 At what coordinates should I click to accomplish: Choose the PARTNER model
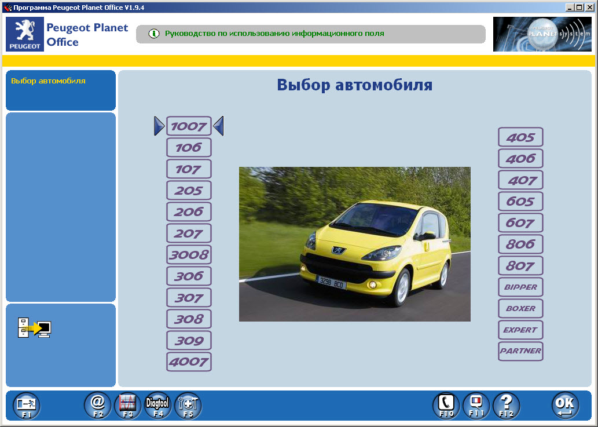520,351
